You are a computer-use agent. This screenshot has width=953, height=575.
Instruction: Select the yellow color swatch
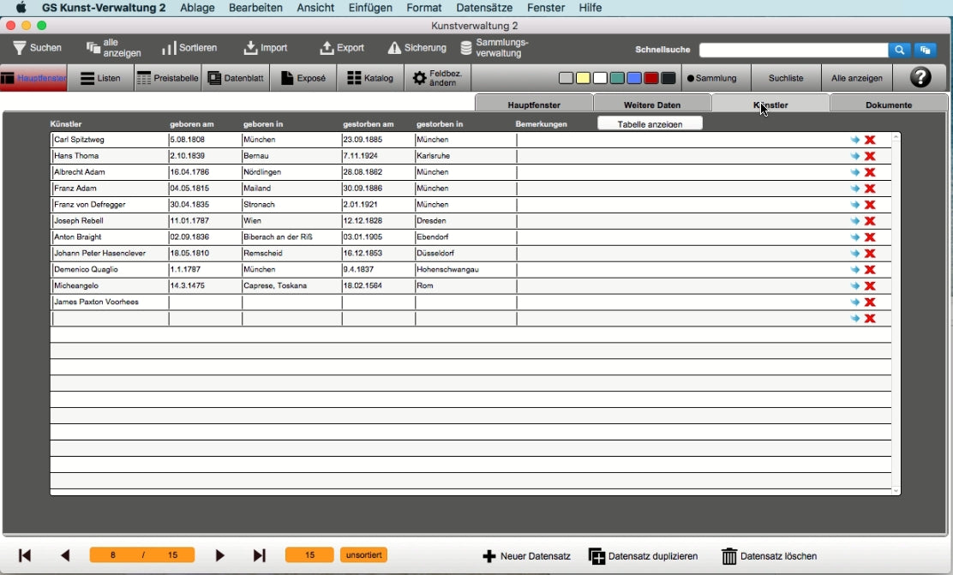coord(583,78)
